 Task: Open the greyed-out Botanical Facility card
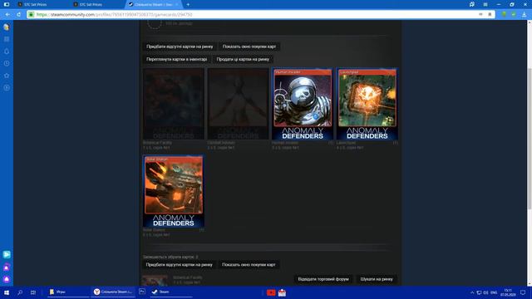[174, 105]
